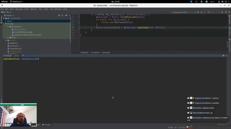
Task: Open the Обзор activities overview
Action: coord(4,1)
